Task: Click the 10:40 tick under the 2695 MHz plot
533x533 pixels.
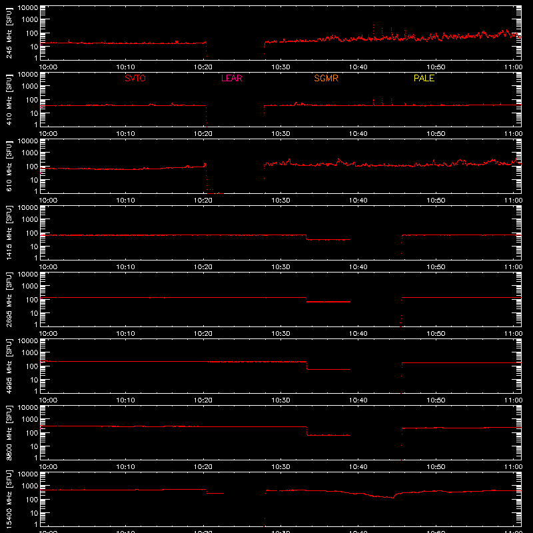Action: (x=358, y=334)
